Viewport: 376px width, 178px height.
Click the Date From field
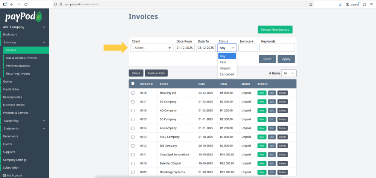click(x=185, y=48)
